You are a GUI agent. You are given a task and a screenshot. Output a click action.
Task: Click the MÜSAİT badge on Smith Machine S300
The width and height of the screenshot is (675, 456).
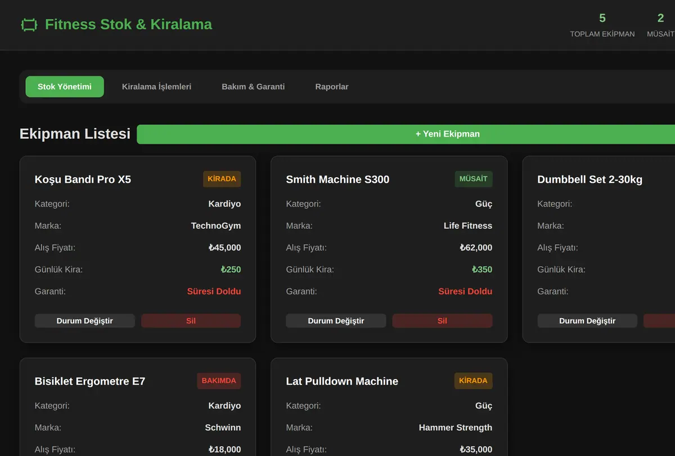click(x=474, y=179)
